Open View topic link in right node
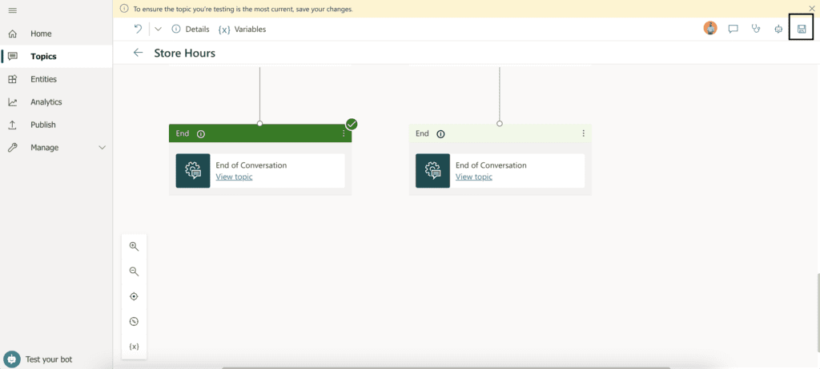The image size is (820, 369). pyautogui.click(x=474, y=177)
